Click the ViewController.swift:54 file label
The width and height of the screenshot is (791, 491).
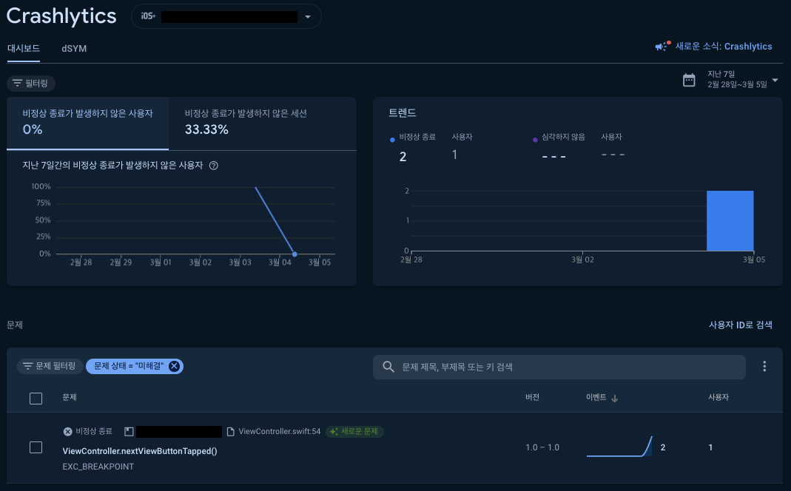pos(280,432)
